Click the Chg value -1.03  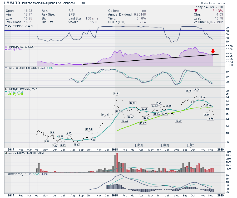click(x=219, y=15)
